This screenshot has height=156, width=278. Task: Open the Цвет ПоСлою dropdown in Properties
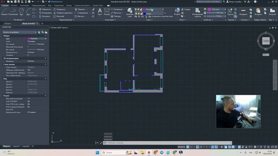[37, 39]
